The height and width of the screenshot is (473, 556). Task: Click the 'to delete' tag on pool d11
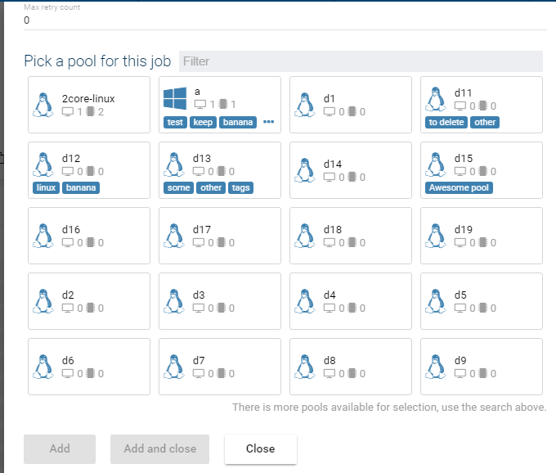click(446, 123)
